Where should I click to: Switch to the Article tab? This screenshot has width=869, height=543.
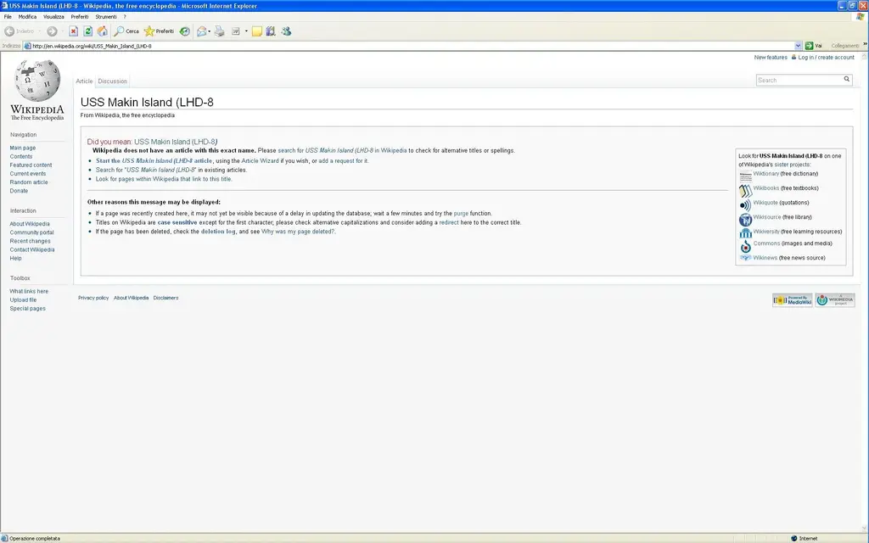84,81
